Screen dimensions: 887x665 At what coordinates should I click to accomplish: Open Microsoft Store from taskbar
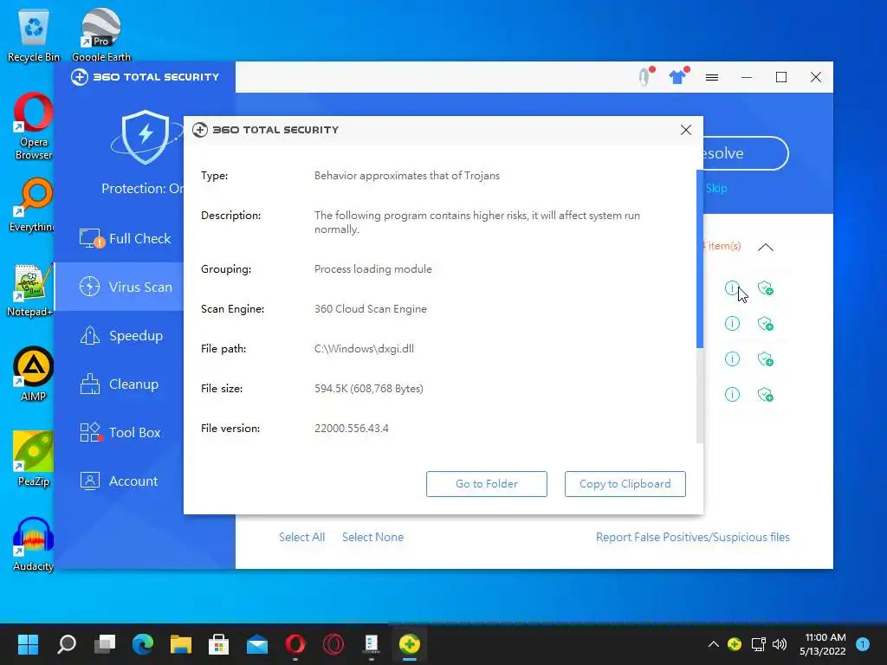(x=219, y=644)
